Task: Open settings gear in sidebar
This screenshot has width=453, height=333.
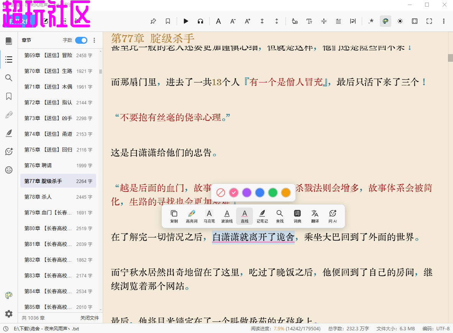Action: coord(9,313)
